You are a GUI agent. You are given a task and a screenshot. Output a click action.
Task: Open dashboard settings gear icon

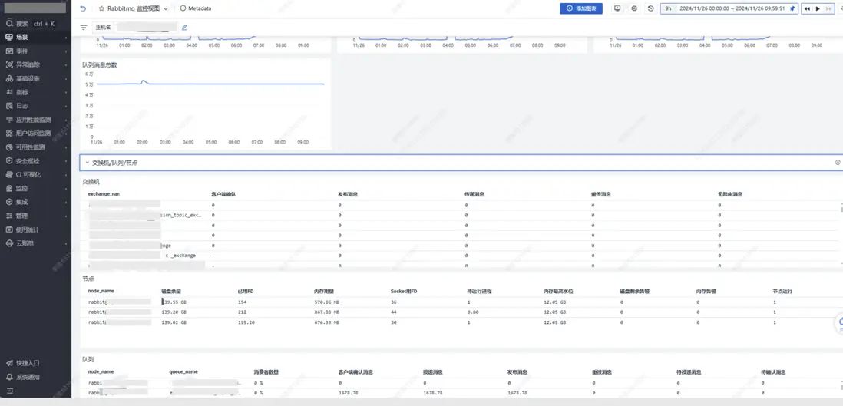(x=634, y=8)
